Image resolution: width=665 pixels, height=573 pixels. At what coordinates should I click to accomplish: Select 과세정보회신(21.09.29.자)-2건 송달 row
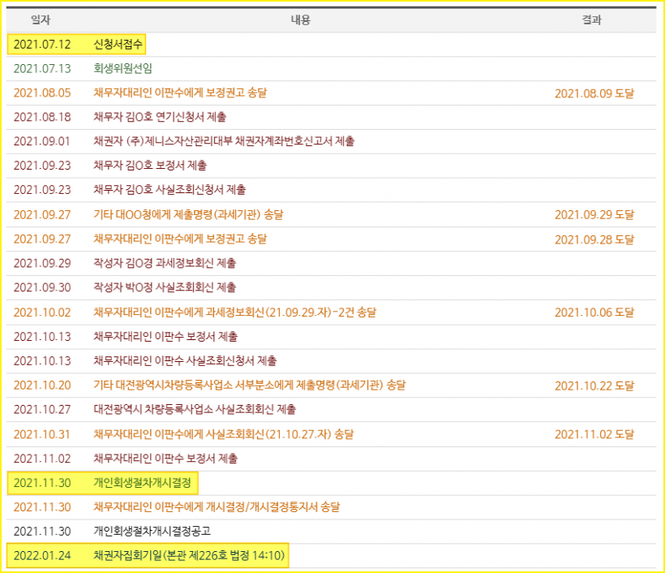(x=331, y=312)
